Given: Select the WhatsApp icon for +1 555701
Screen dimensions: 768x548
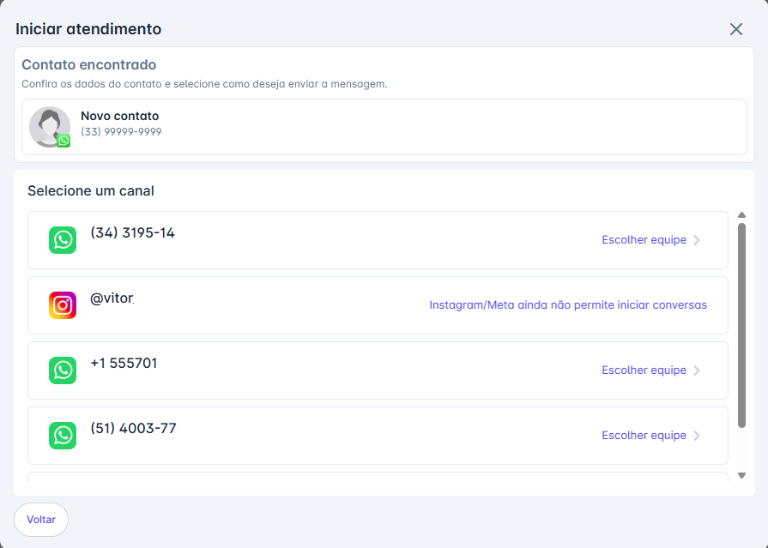Looking at the screenshot, I should 63,370.
